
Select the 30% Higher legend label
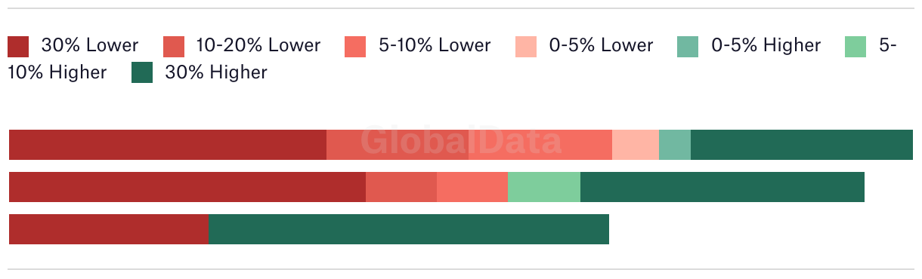pos(216,72)
